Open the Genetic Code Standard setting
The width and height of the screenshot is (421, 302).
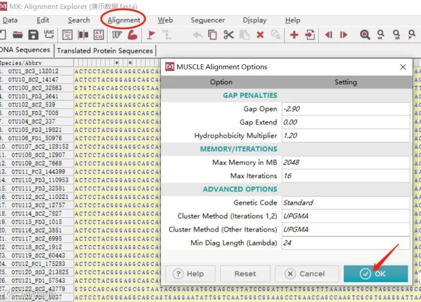click(x=346, y=203)
